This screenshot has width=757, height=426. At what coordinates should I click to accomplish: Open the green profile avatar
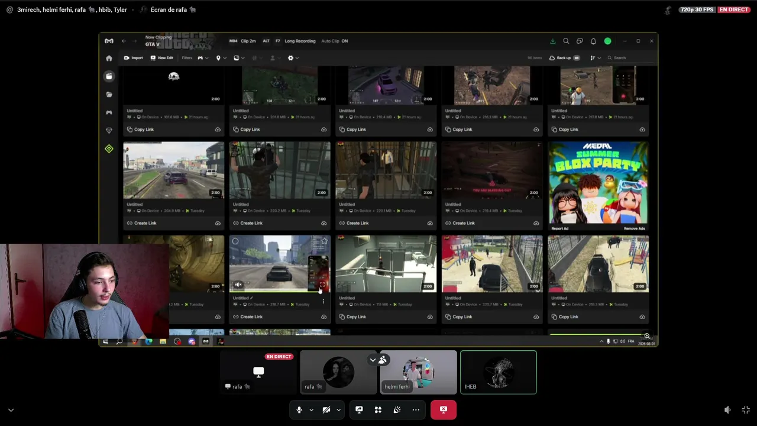click(x=607, y=41)
